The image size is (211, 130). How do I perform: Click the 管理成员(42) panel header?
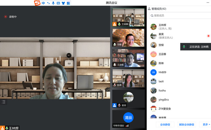tap(157, 9)
